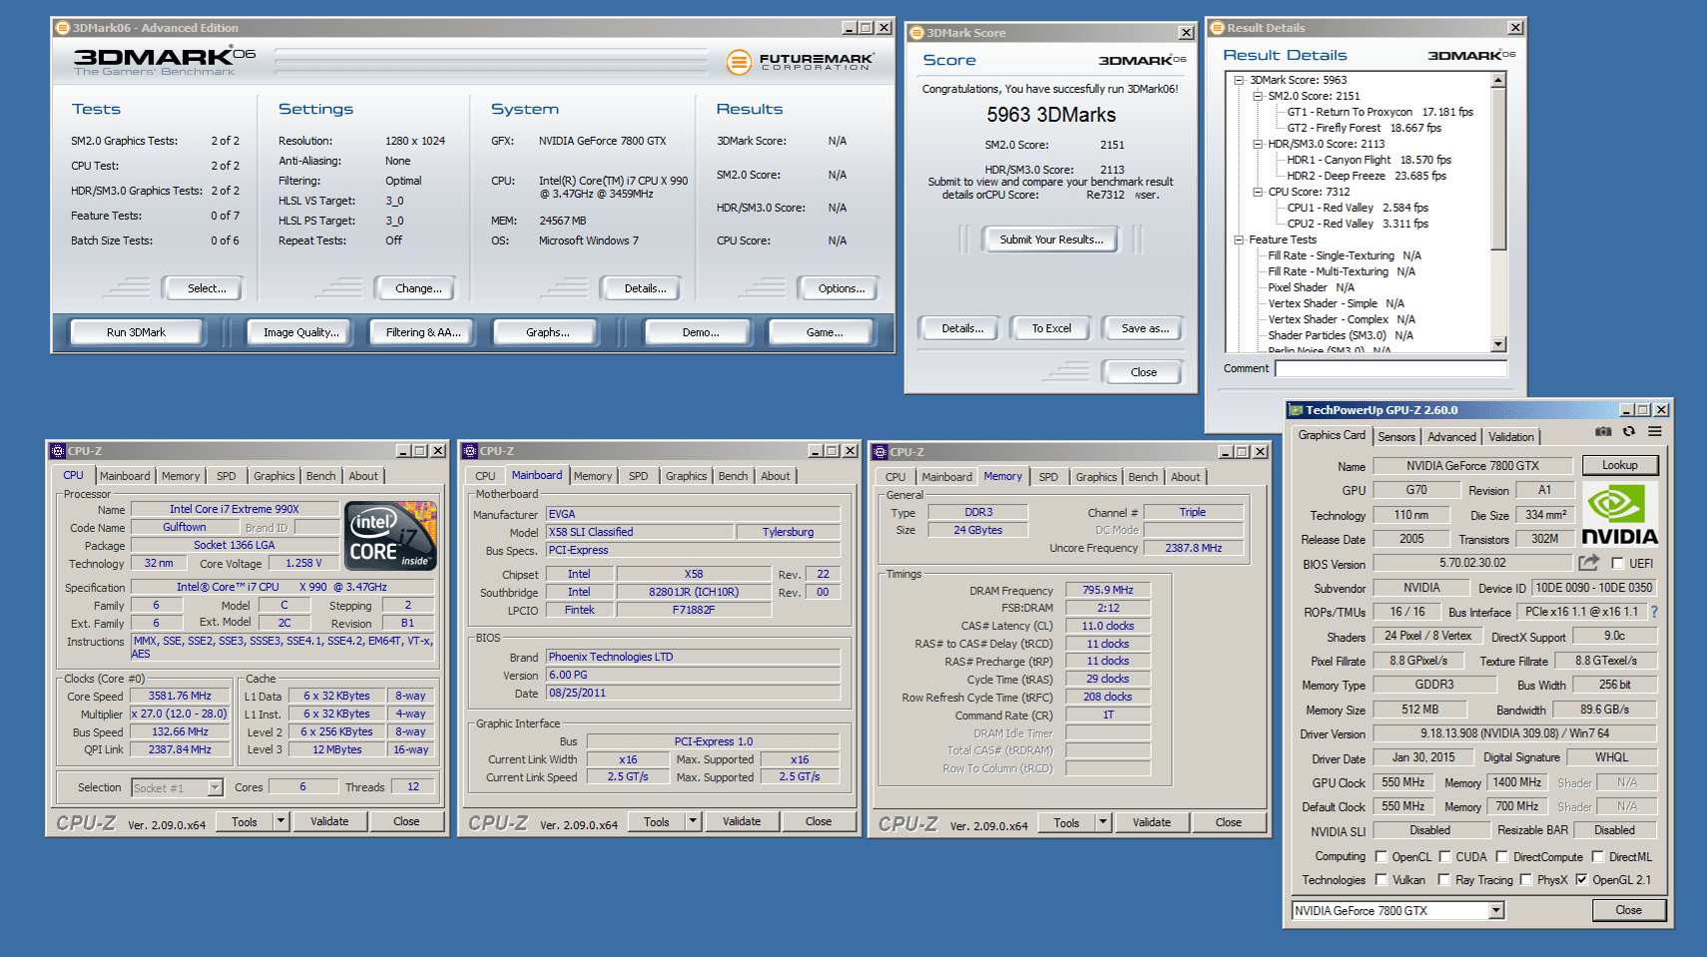Open the GPU-Z hamburger menu
The width and height of the screenshot is (1707, 957).
(1655, 432)
